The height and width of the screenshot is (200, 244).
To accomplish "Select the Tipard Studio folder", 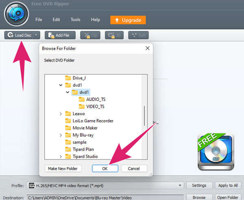I will [81, 156].
